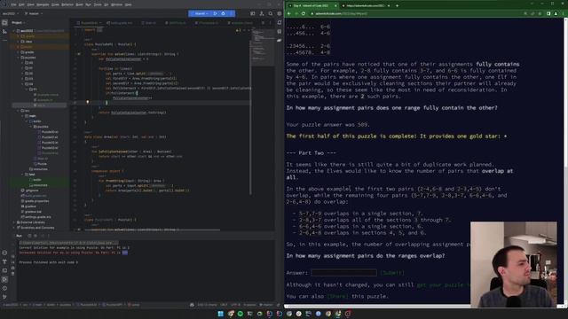The width and height of the screenshot is (568, 319).
Task: Open the Project view mode dropdown
Action: [18, 23]
